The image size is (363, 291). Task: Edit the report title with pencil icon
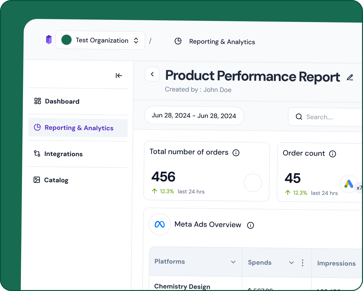point(350,77)
